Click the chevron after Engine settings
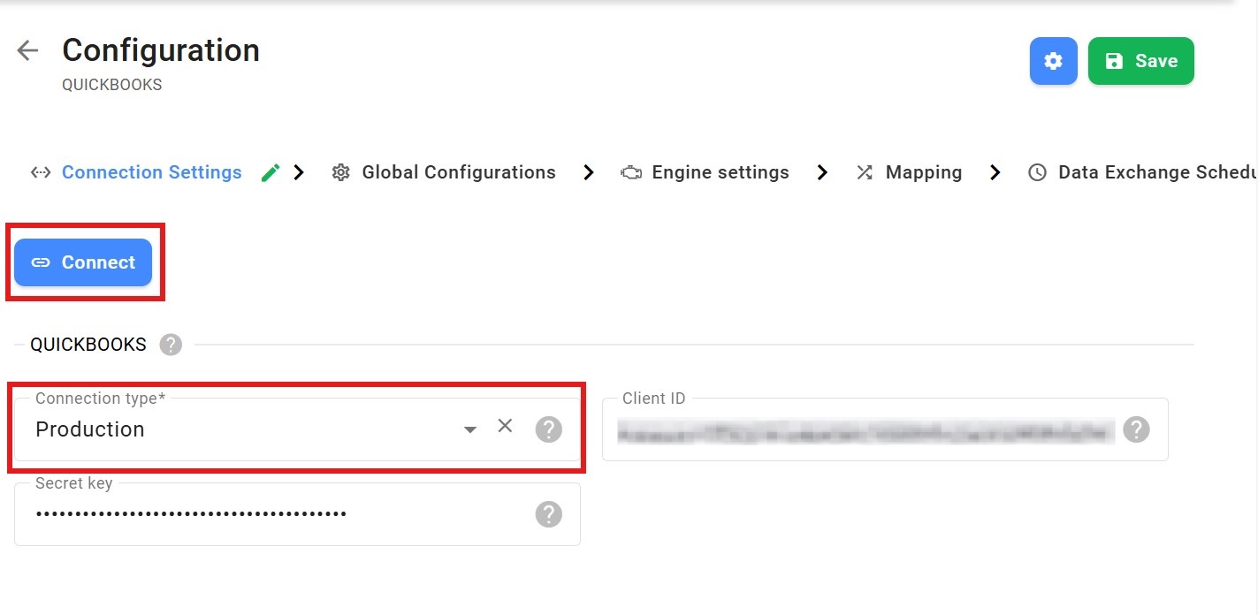 click(x=822, y=173)
